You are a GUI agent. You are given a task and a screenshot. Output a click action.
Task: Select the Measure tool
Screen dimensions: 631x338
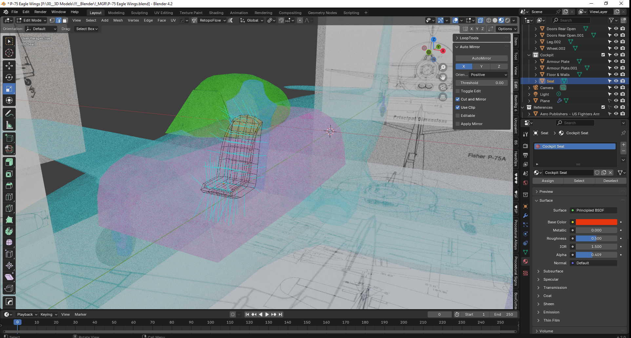pos(9,125)
